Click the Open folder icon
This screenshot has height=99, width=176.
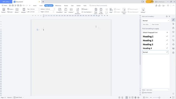[10, 5]
